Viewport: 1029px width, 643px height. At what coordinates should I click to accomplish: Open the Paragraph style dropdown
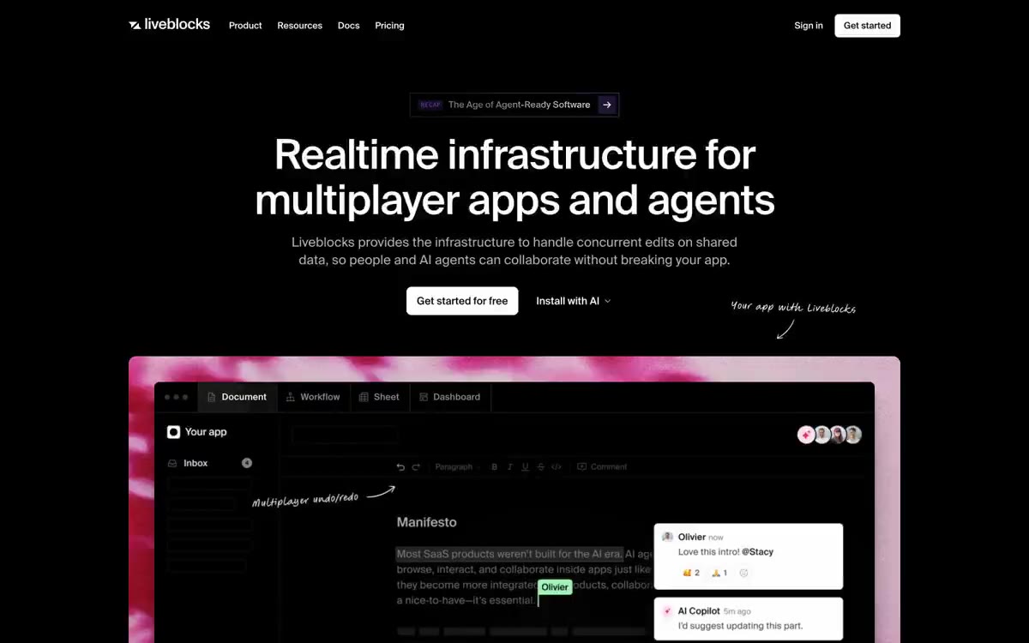click(x=456, y=467)
